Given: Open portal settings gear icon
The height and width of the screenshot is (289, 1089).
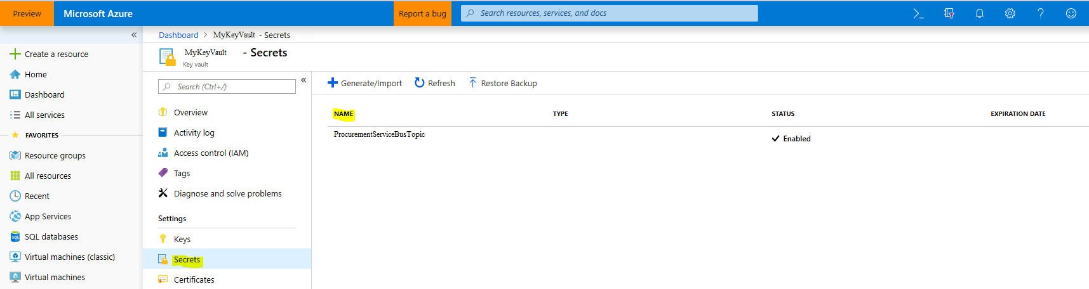Looking at the screenshot, I should click(x=1010, y=13).
